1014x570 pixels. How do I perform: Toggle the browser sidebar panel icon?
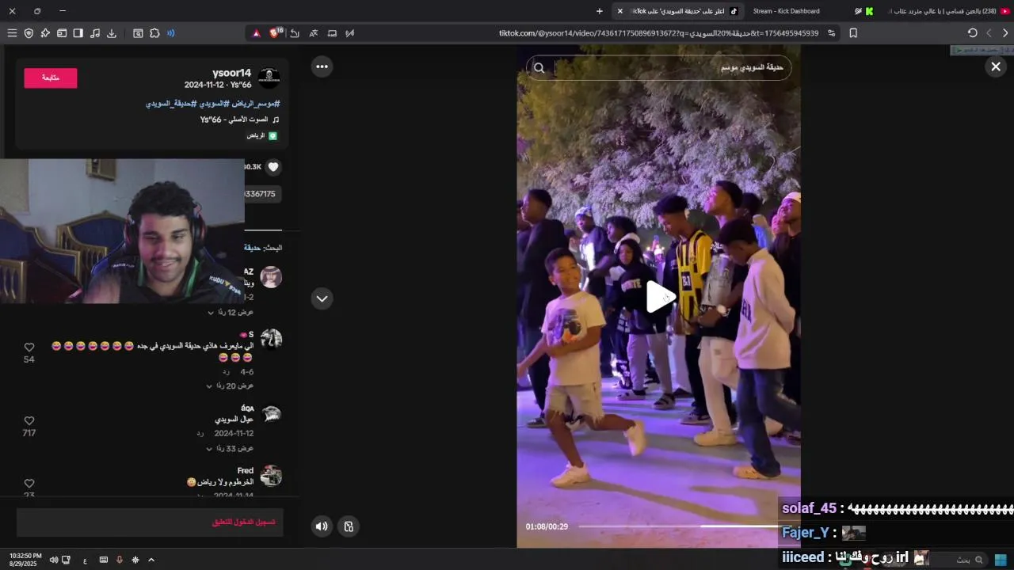[78, 33]
